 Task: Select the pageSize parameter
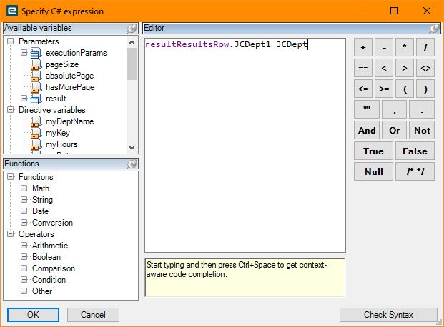point(62,64)
